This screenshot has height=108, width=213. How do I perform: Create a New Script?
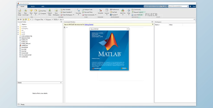(20, 12)
